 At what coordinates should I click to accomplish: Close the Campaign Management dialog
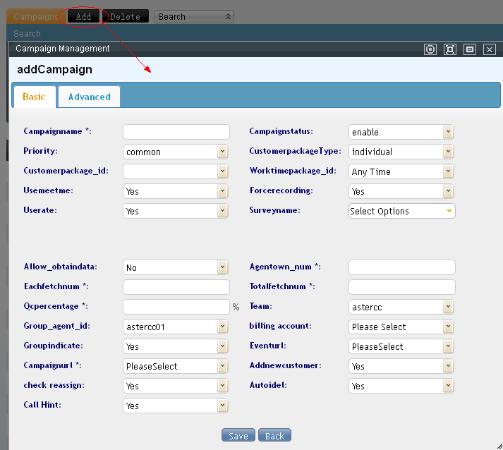[490, 49]
